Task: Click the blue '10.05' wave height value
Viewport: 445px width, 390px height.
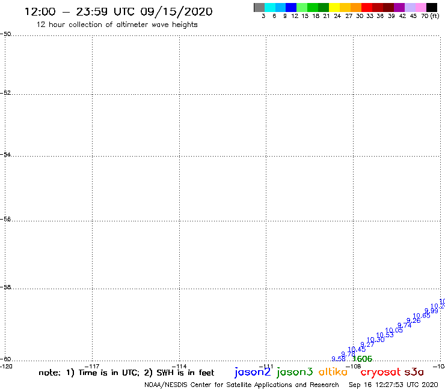Action: coord(394,330)
